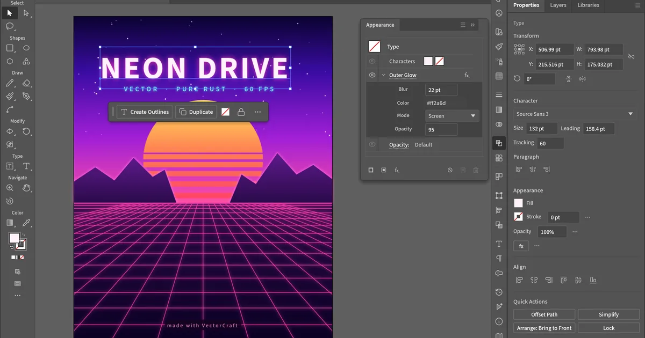Open the Appearance panel hamburger menu
Viewport: 645px width, 338px height.
click(463, 25)
